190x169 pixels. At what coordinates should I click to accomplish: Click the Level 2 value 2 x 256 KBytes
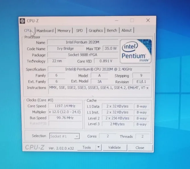117,118
